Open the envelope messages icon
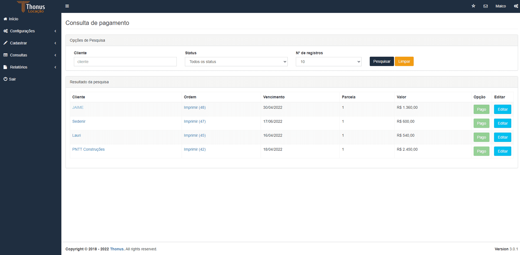Image resolution: width=520 pixels, height=255 pixels. pyautogui.click(x=486, y=6)
